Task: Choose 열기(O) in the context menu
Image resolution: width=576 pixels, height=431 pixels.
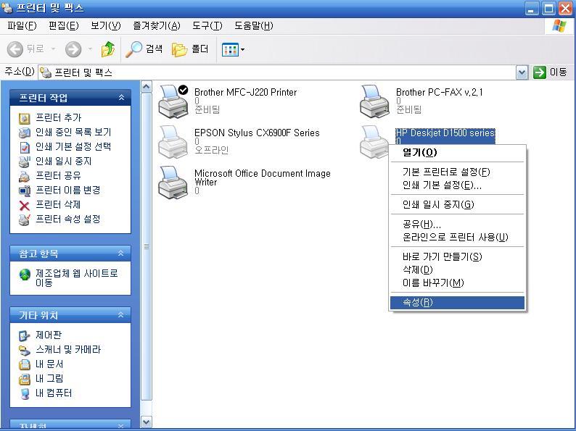Action: click(x=457, y=152)
